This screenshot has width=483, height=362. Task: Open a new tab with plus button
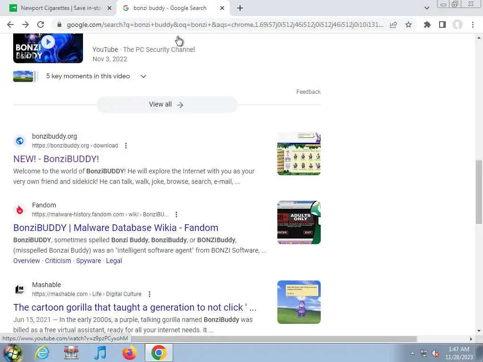pos(240,8)
